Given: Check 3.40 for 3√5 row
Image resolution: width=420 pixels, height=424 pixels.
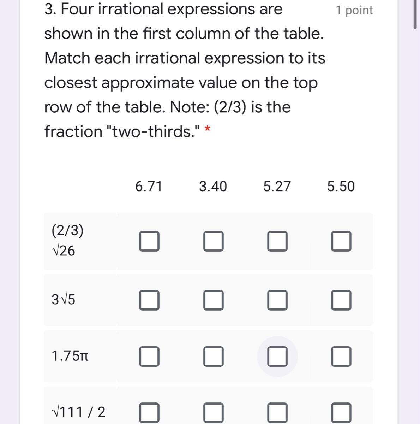Looking at the screenshot, I should point(213,300).
